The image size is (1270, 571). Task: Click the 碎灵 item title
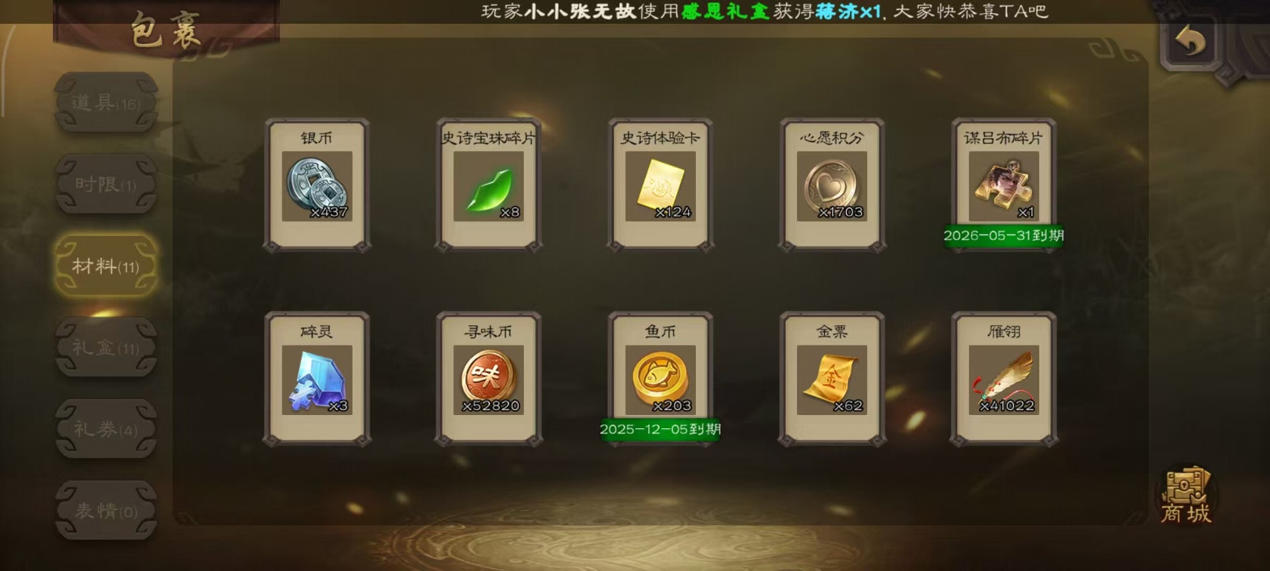point(317,331)
